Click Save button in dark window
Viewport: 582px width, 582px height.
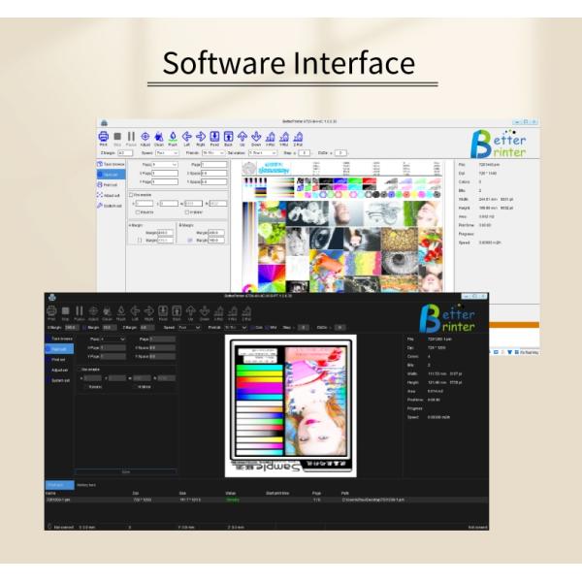(x=125, y=470)
